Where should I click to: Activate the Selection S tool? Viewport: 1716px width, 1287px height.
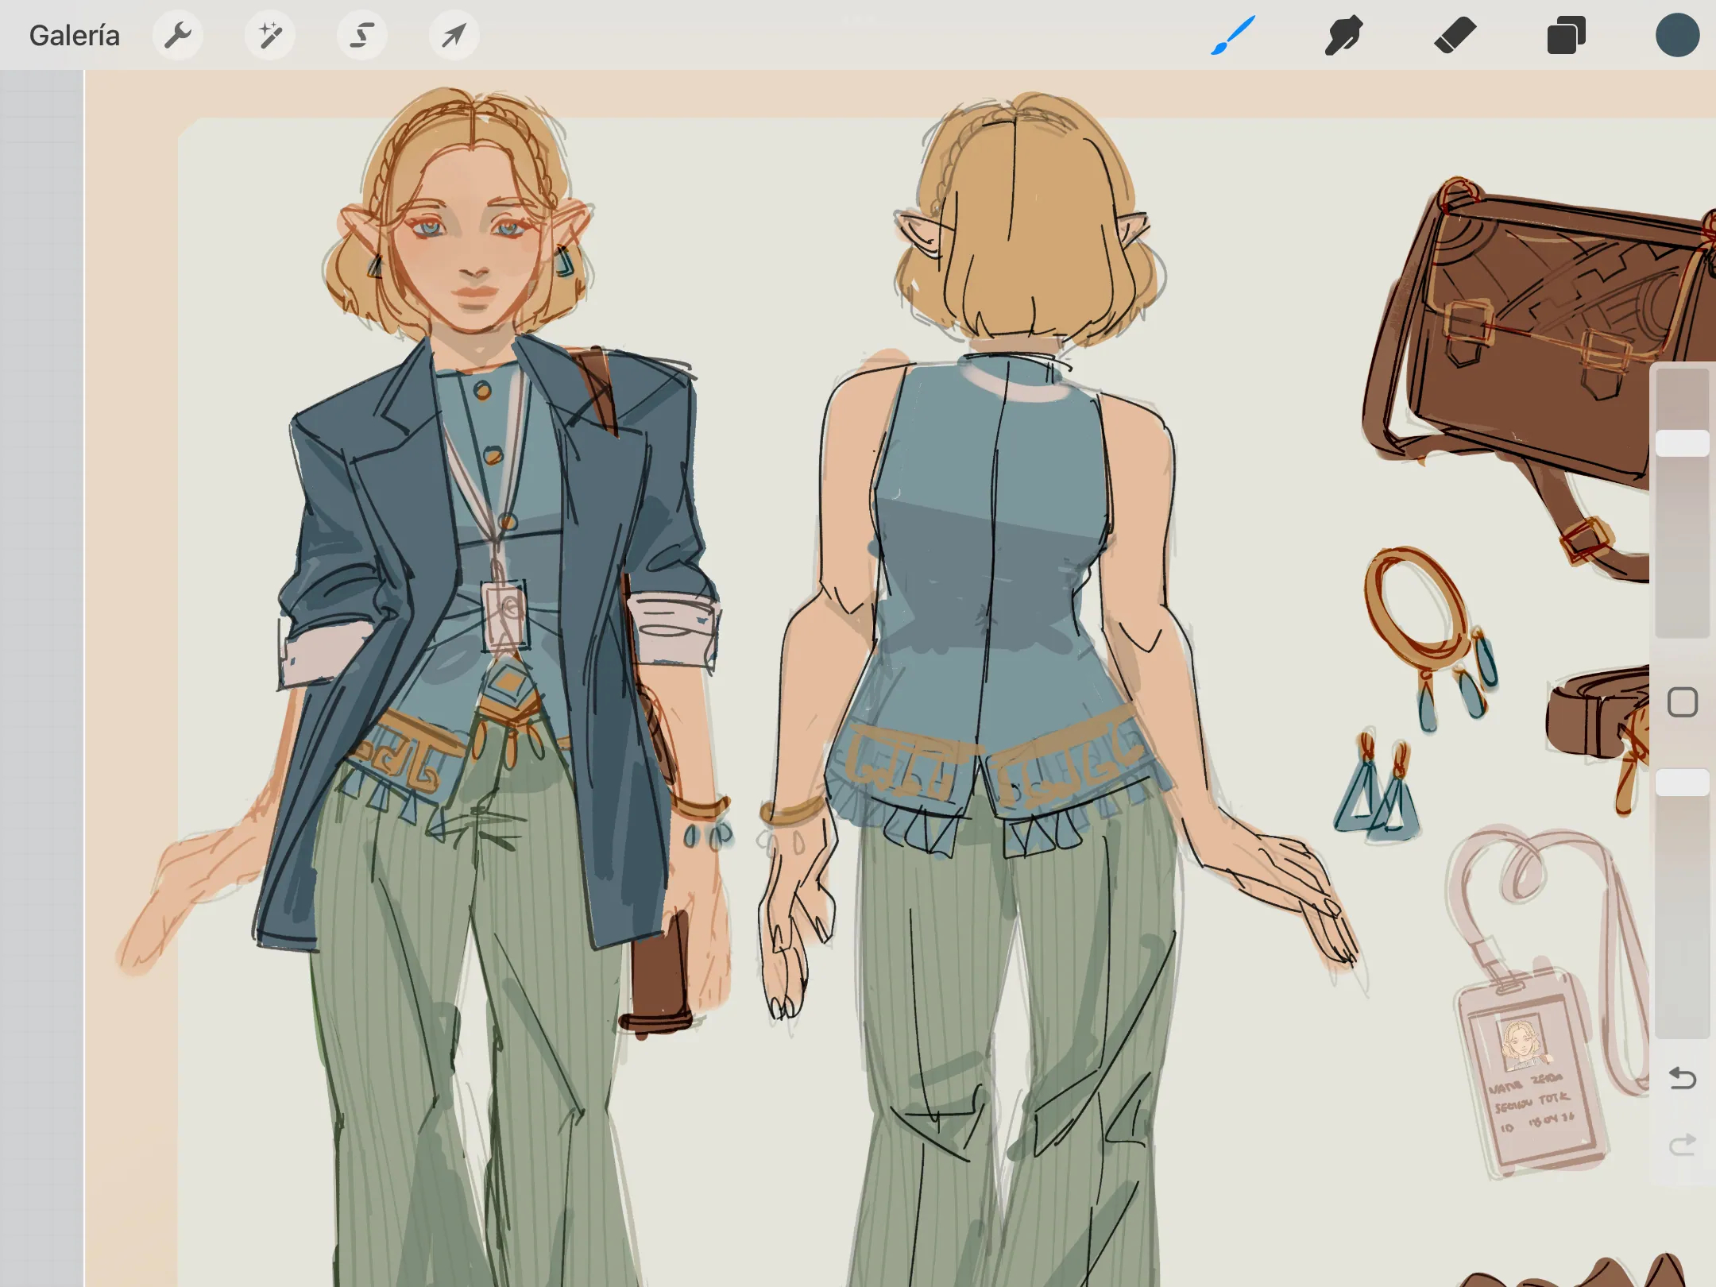(x=361, y=36)
